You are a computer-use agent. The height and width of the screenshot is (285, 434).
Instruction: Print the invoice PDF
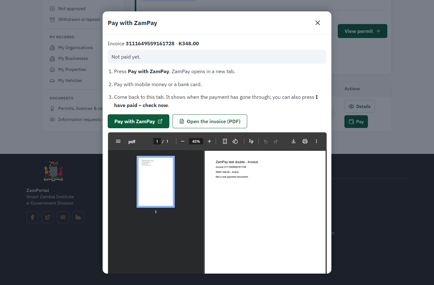(305, 141)
